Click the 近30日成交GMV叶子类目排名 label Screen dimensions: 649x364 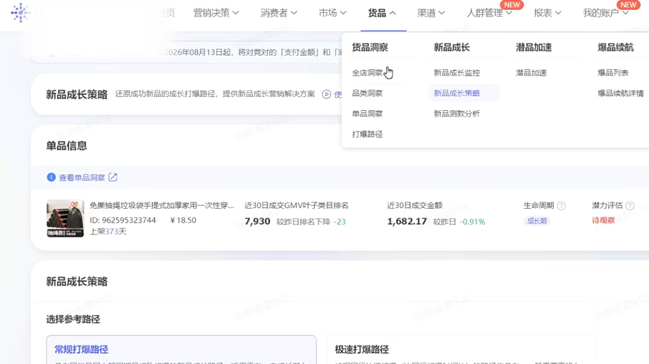point(297,205)
